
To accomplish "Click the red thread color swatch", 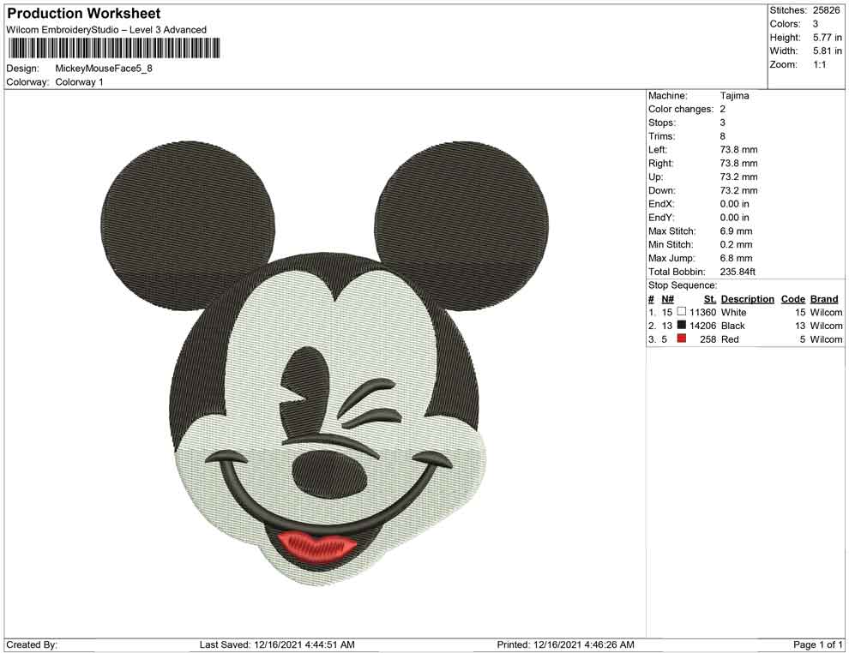I will coord(682,338).
